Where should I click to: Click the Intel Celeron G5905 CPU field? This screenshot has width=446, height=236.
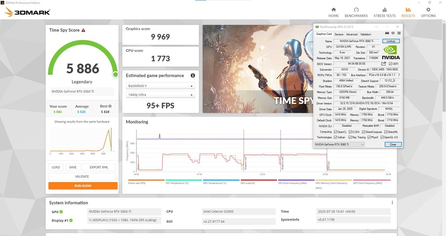[x=238, y=212]
